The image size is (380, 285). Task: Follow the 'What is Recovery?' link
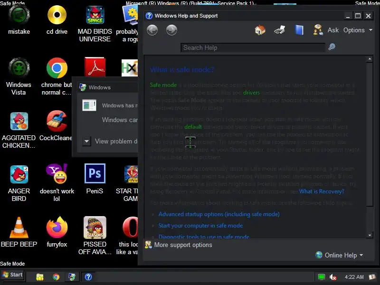pyautogui.click(x=322, y=191)
